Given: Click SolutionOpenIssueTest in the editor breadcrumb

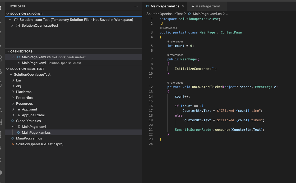Looking at the screenshot, I should (x=164, y=14).
